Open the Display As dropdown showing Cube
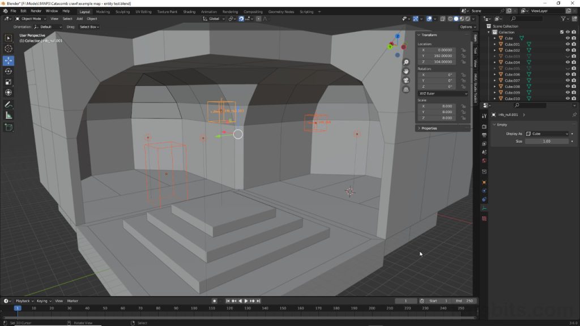Image resolution: width=580 pixels, height=326 pixels. [x=546, y=134]
